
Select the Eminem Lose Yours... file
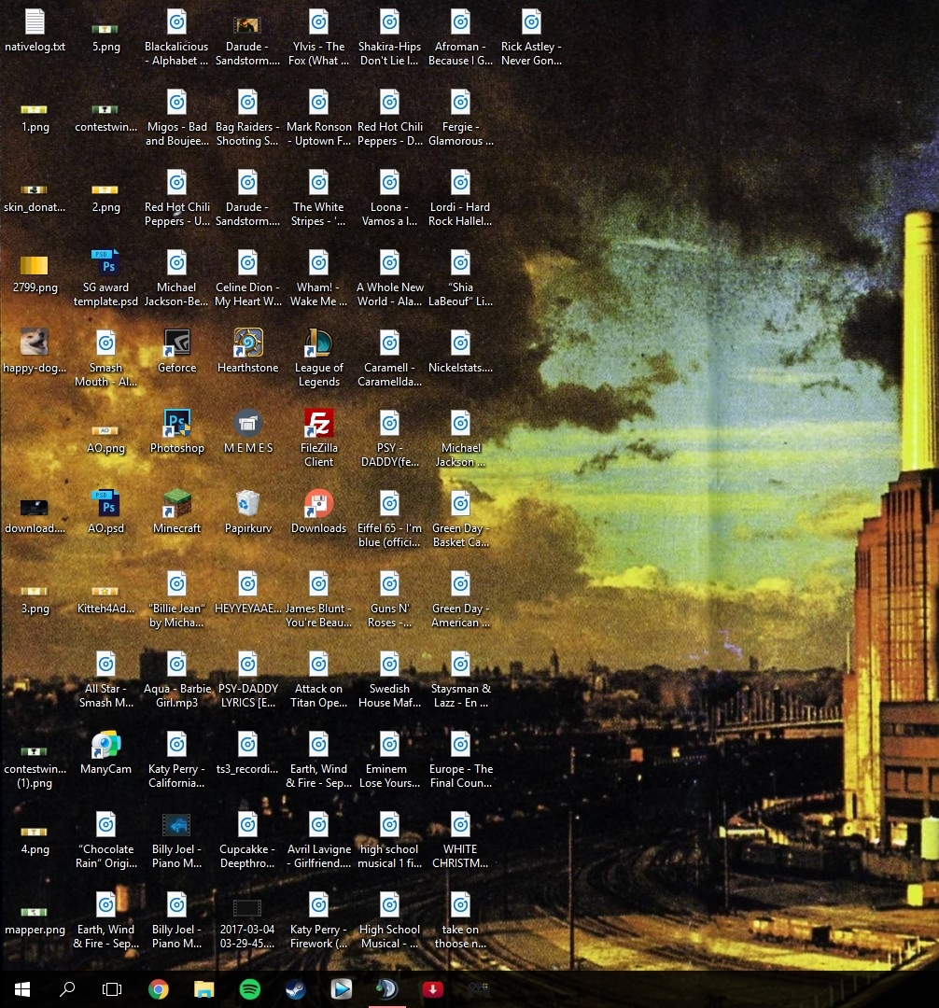[x=389, y=759]
